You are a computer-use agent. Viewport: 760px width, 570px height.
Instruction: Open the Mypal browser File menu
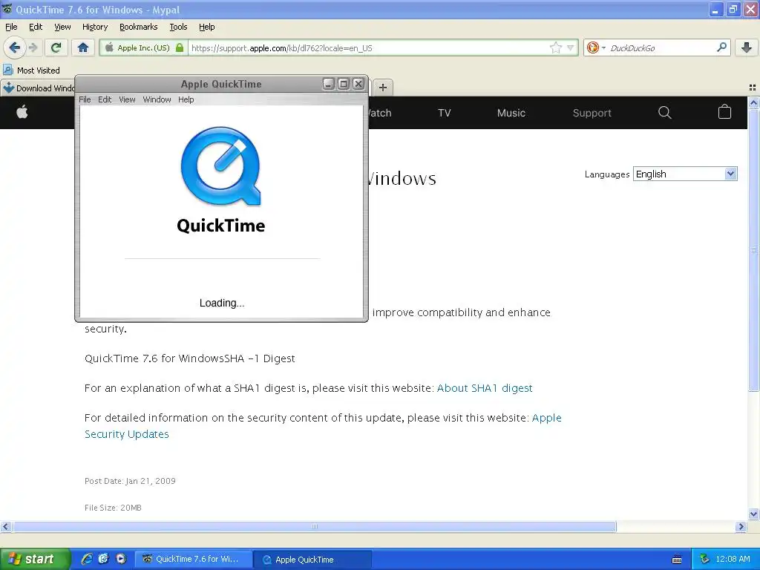(11, 27)
